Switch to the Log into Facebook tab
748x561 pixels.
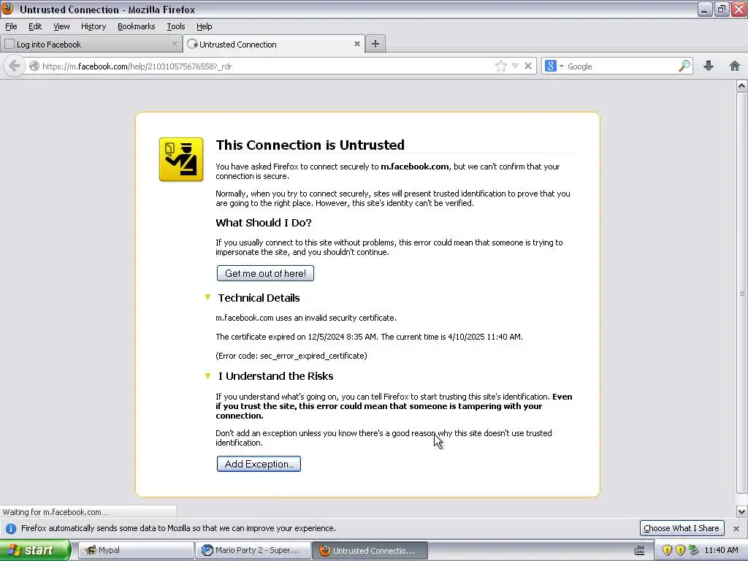tap(91, 44)
